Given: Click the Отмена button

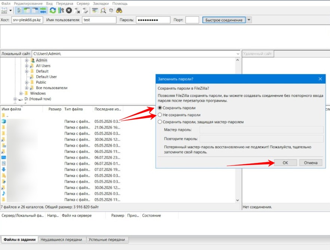Looking at the screenshot, I should pyautogui.click(x=311, y=163).
